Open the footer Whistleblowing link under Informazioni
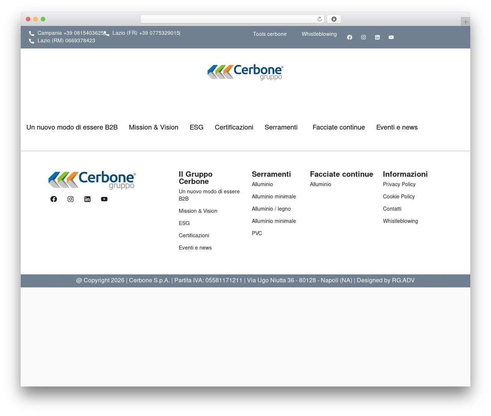Image resolution: width=491 pixels, height=416 pixels. pyautogui.click(x=400, y=221)
